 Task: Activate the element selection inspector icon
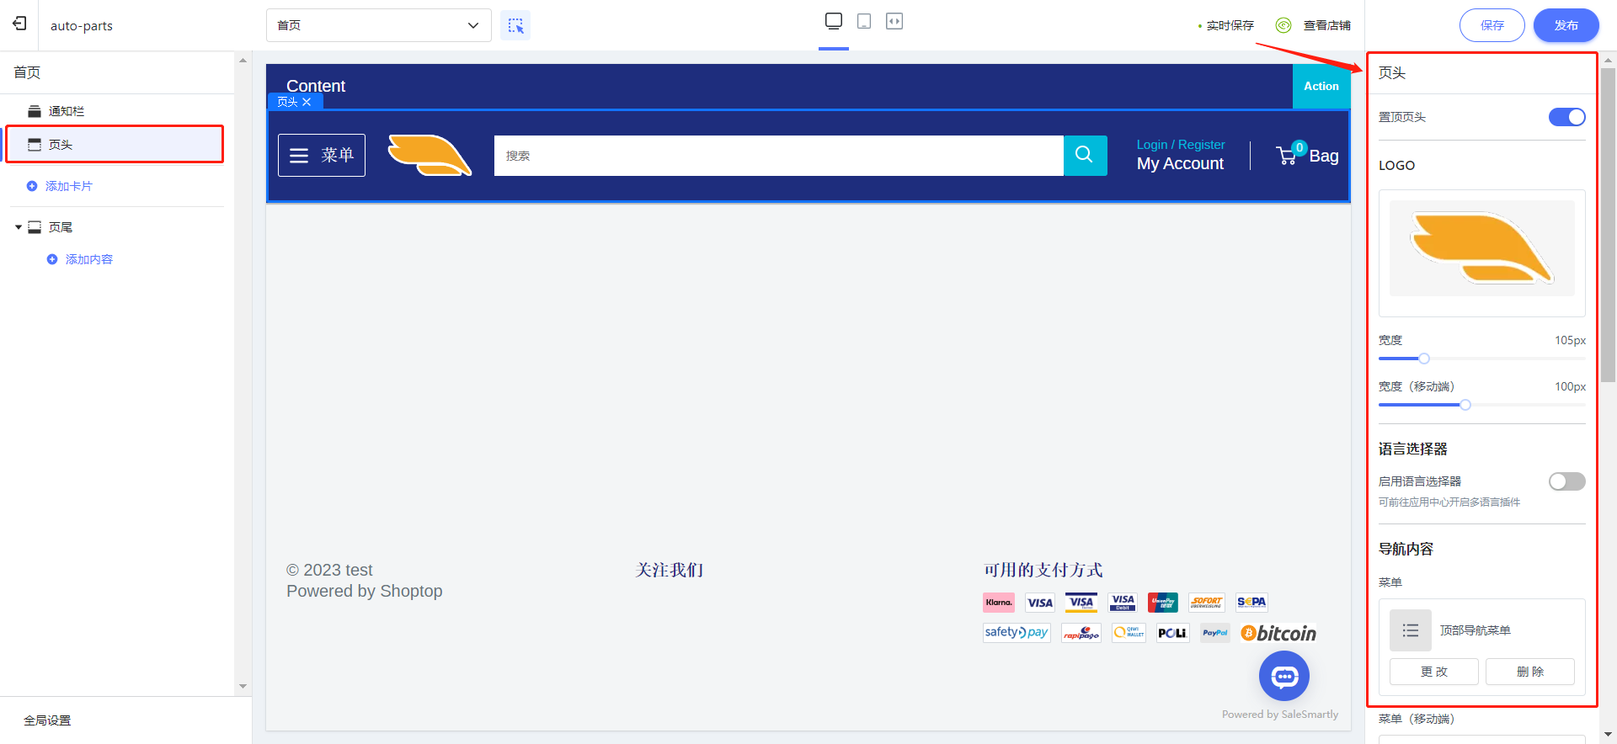(515, 25)
